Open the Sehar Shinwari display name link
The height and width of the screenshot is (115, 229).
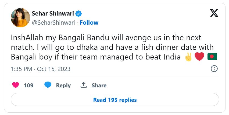[x=53, y=13]
